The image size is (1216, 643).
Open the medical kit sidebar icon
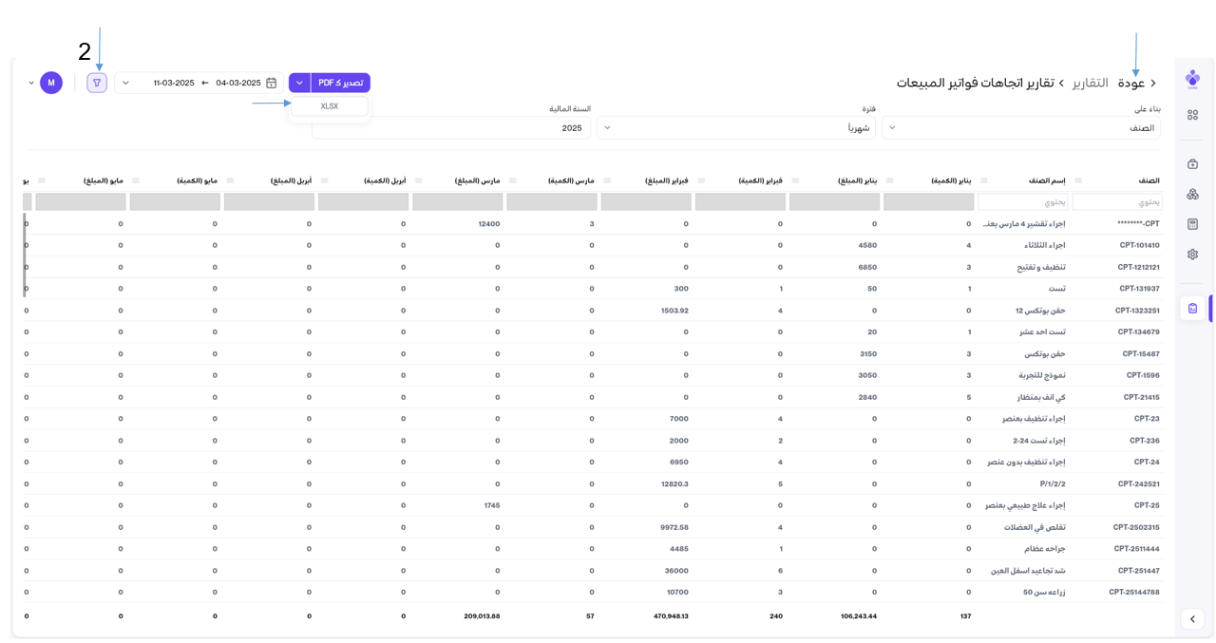1192,164
